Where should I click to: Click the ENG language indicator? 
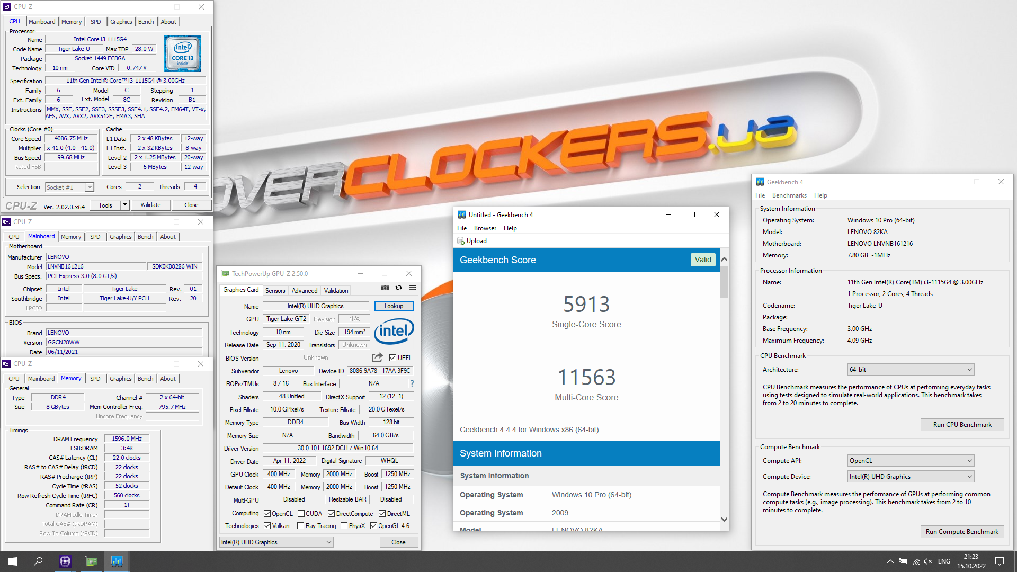[944, 561]
